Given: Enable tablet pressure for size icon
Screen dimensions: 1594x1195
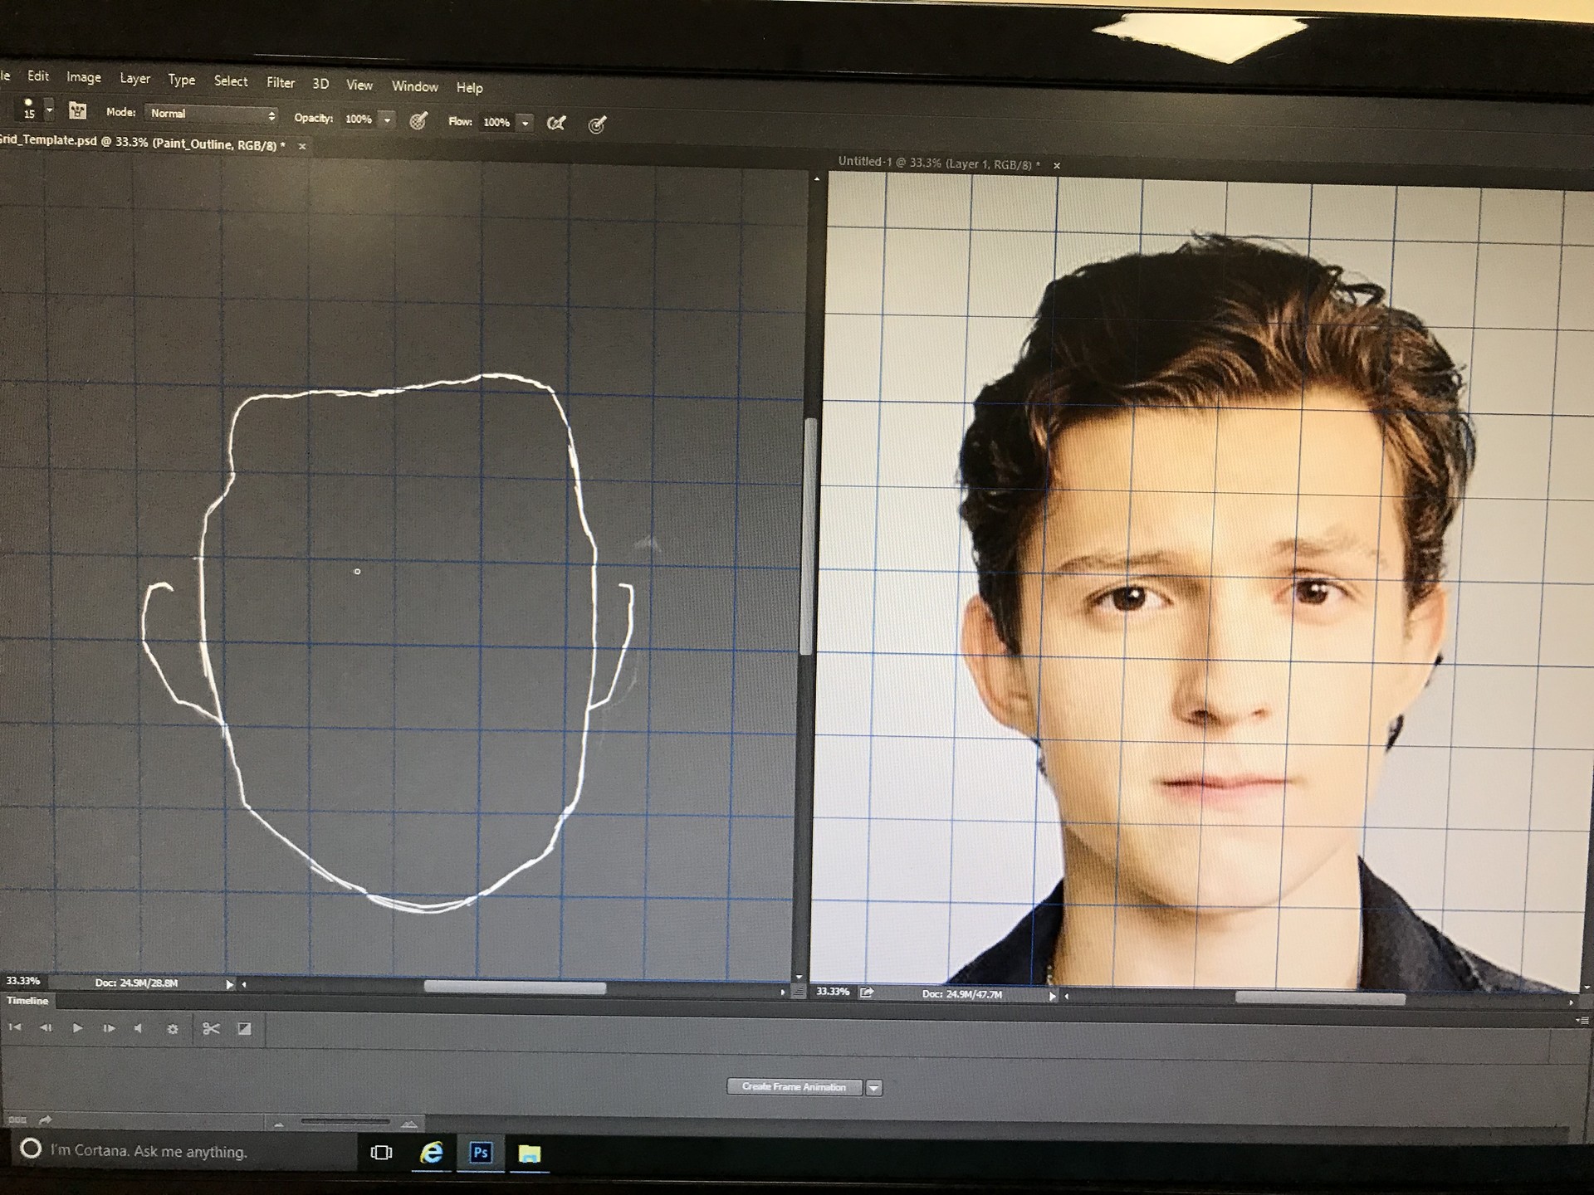Looking at the screenshot, I should coord(597,124).
